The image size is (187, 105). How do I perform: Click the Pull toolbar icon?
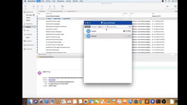click(x=34, y=6)
